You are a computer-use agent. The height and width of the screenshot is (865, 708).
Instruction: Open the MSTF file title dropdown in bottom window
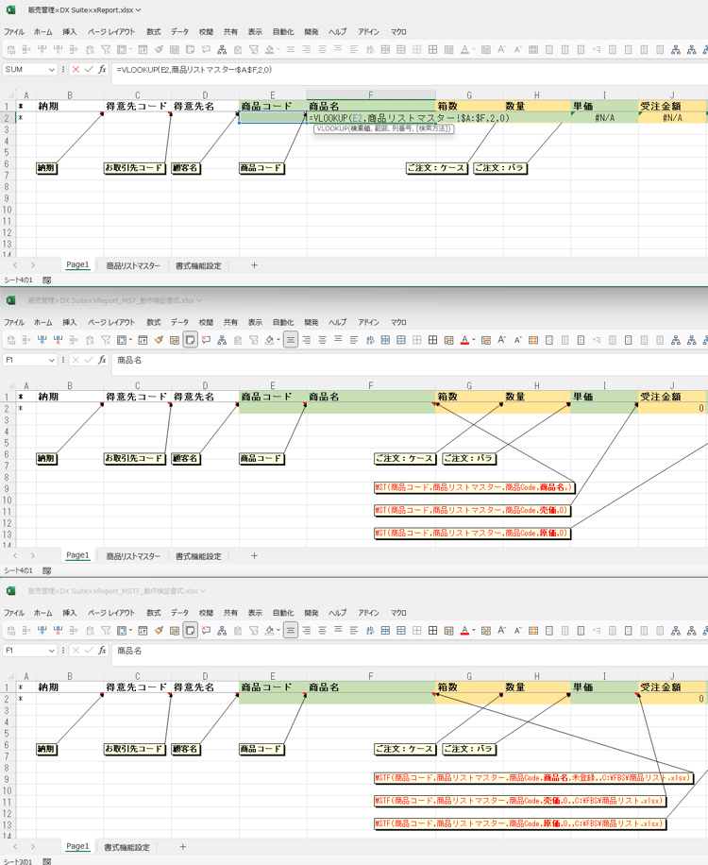[203, 591]
